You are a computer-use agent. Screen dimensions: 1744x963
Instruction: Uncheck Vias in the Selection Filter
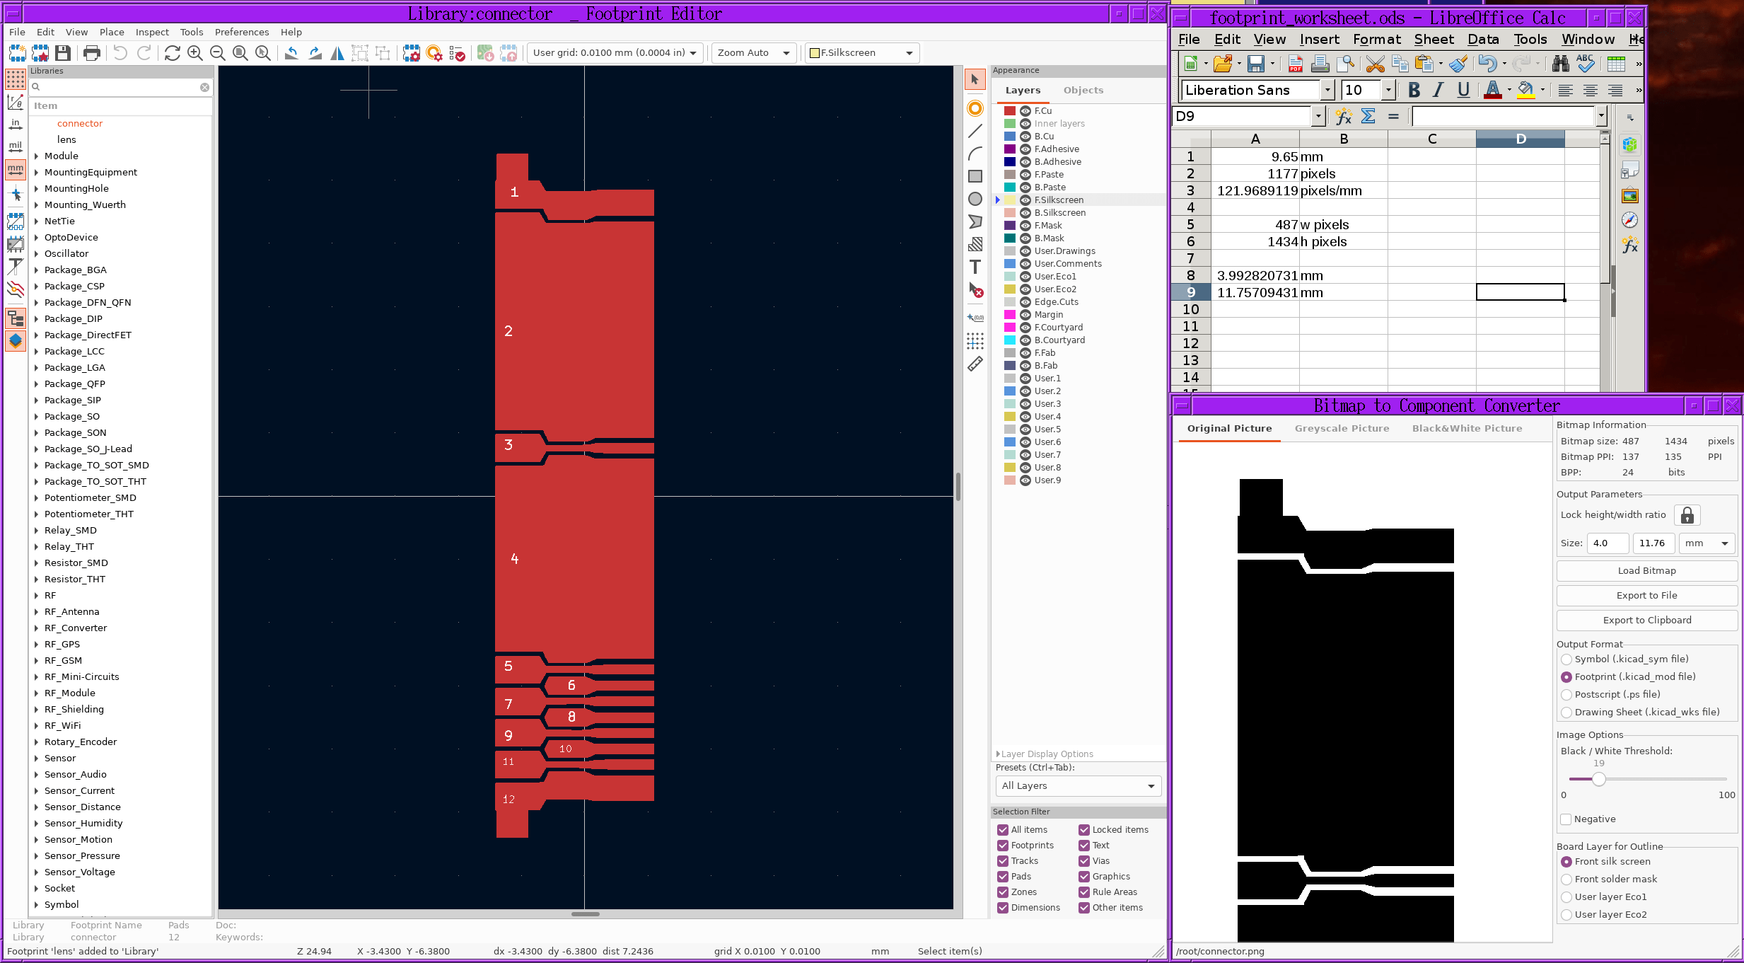pyautogui.click(x=1084, y=861)
